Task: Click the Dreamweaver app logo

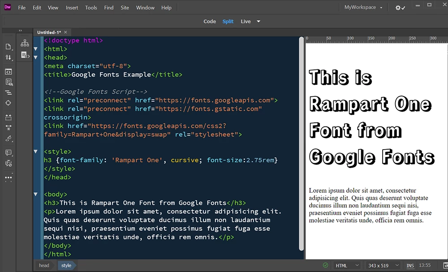Action: [x=8, y=8]
